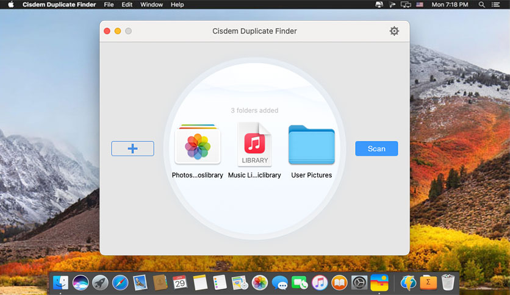Open the File menu
Screen dimensions: 510x295
[x=109, y=4]
